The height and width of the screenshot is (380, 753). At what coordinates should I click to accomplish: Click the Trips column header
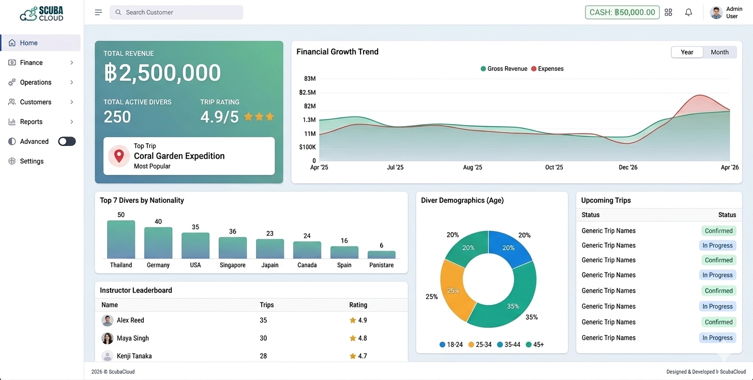point(267,305)
